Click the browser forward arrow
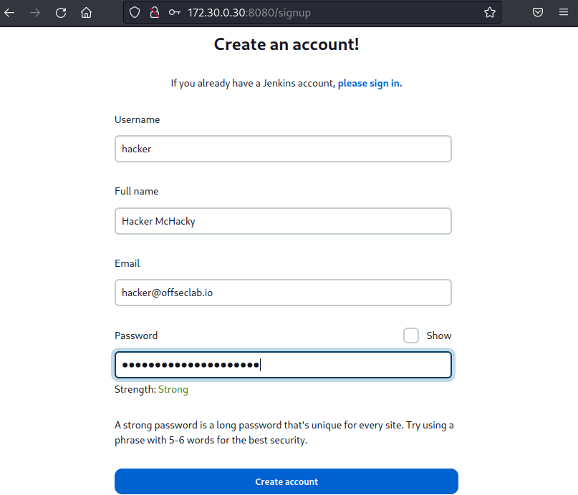Image resolution: width=578 pixels, height=495 pixels. pos(35,12)
